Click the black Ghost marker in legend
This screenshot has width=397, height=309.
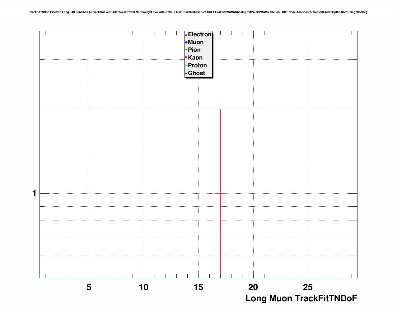pyautogui.click(x=186, y=73)
